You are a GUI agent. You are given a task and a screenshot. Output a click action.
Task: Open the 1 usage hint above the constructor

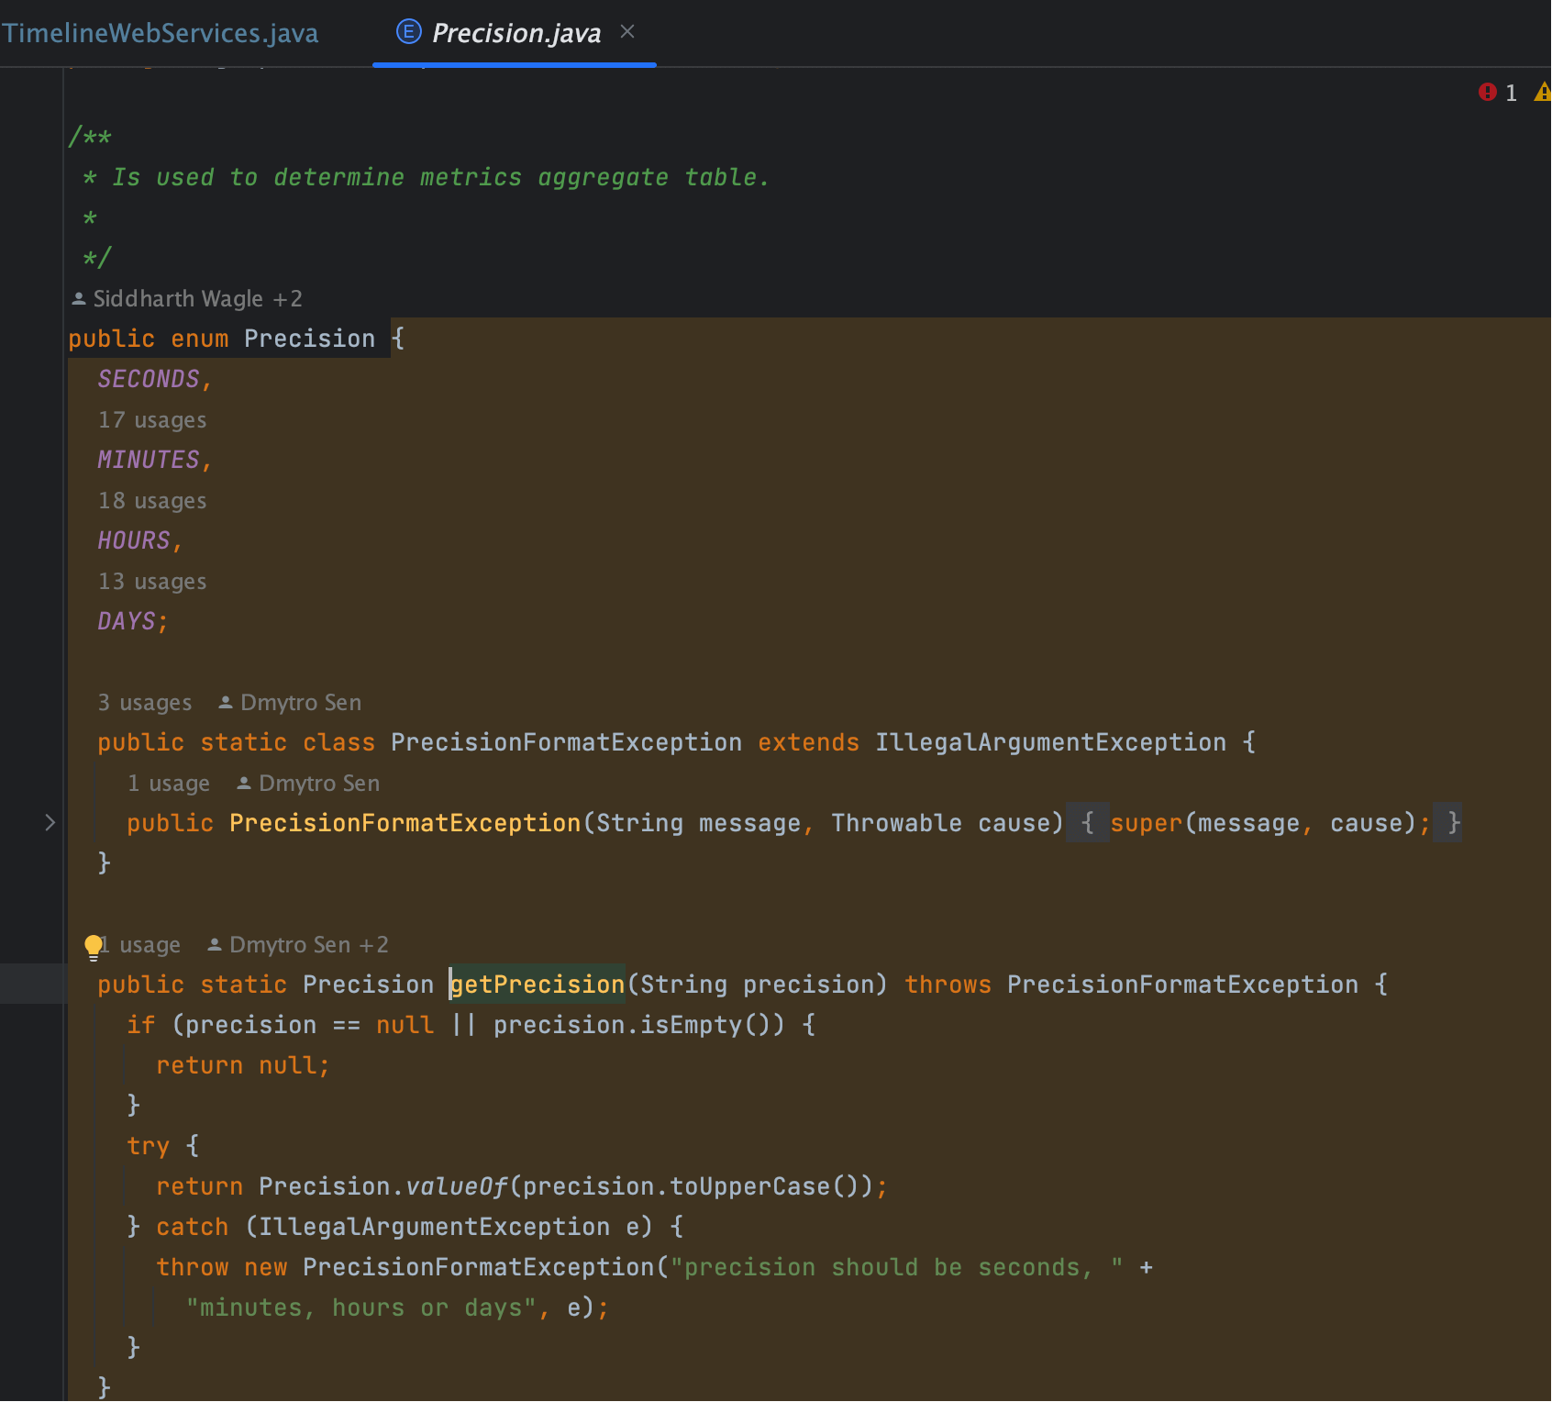click(169, 784)
